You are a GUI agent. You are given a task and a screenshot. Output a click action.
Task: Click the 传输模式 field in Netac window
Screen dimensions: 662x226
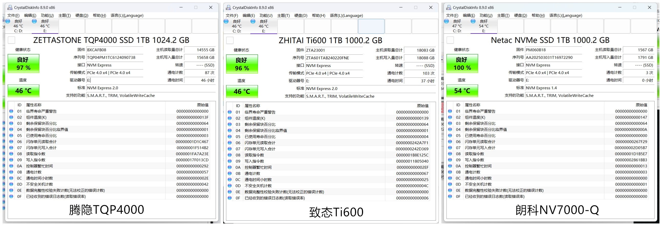tap(553, 73)
